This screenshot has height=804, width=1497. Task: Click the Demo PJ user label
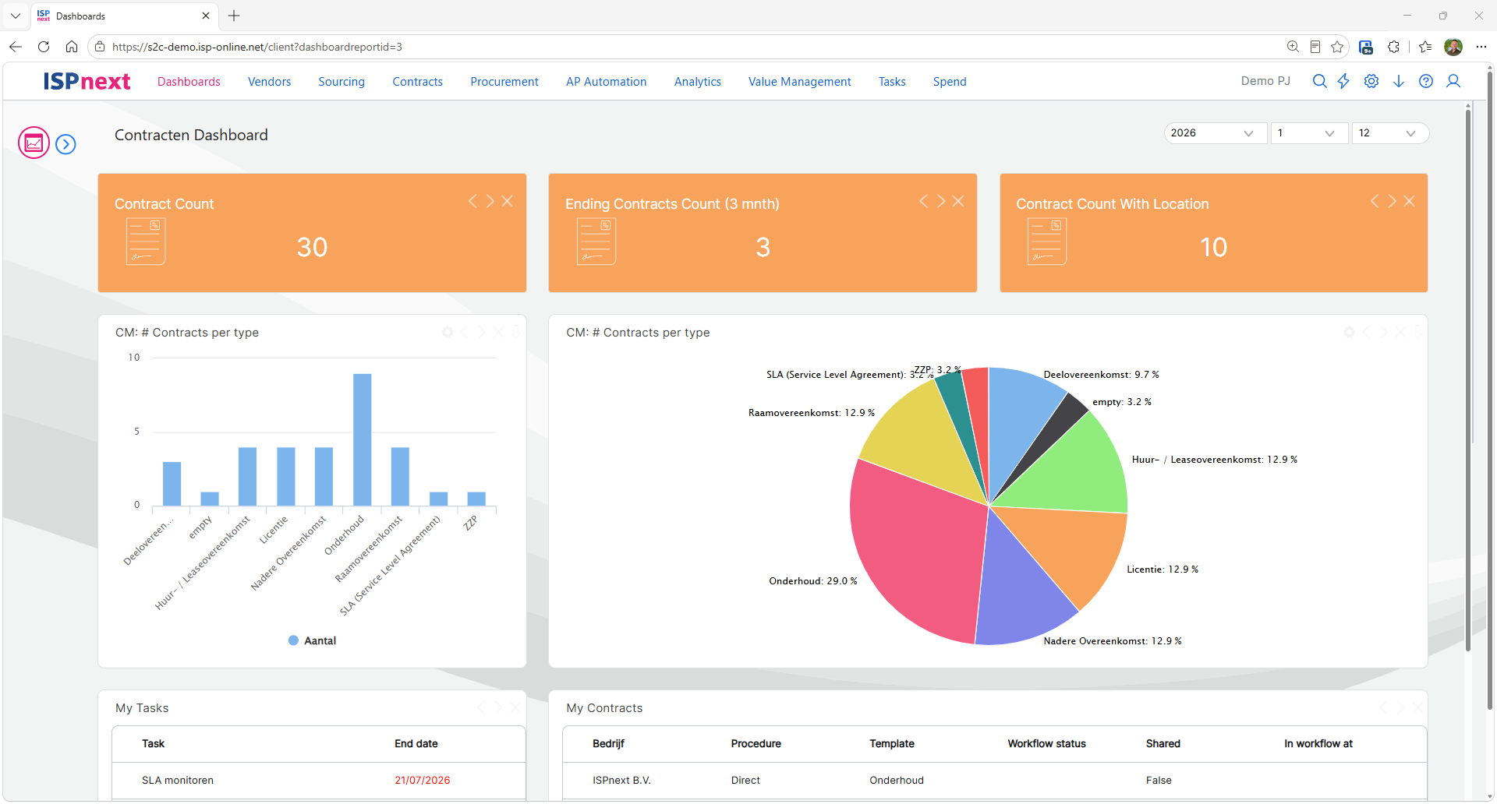point(1265,81)
